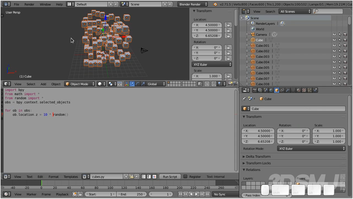Viewport: 353px width, 199px height.
Task: Click the play animation forward button
Action: (x=197, y=194)
